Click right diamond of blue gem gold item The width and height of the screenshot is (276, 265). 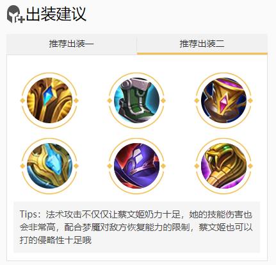(76, 101)
